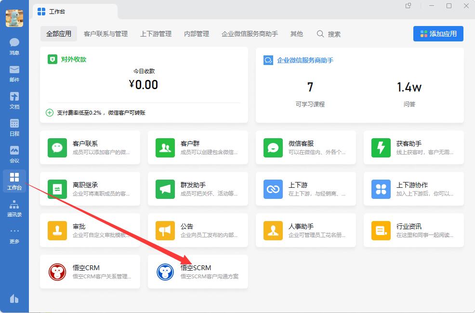Open Meetings (会议) in the sidebar

(14, 154)
